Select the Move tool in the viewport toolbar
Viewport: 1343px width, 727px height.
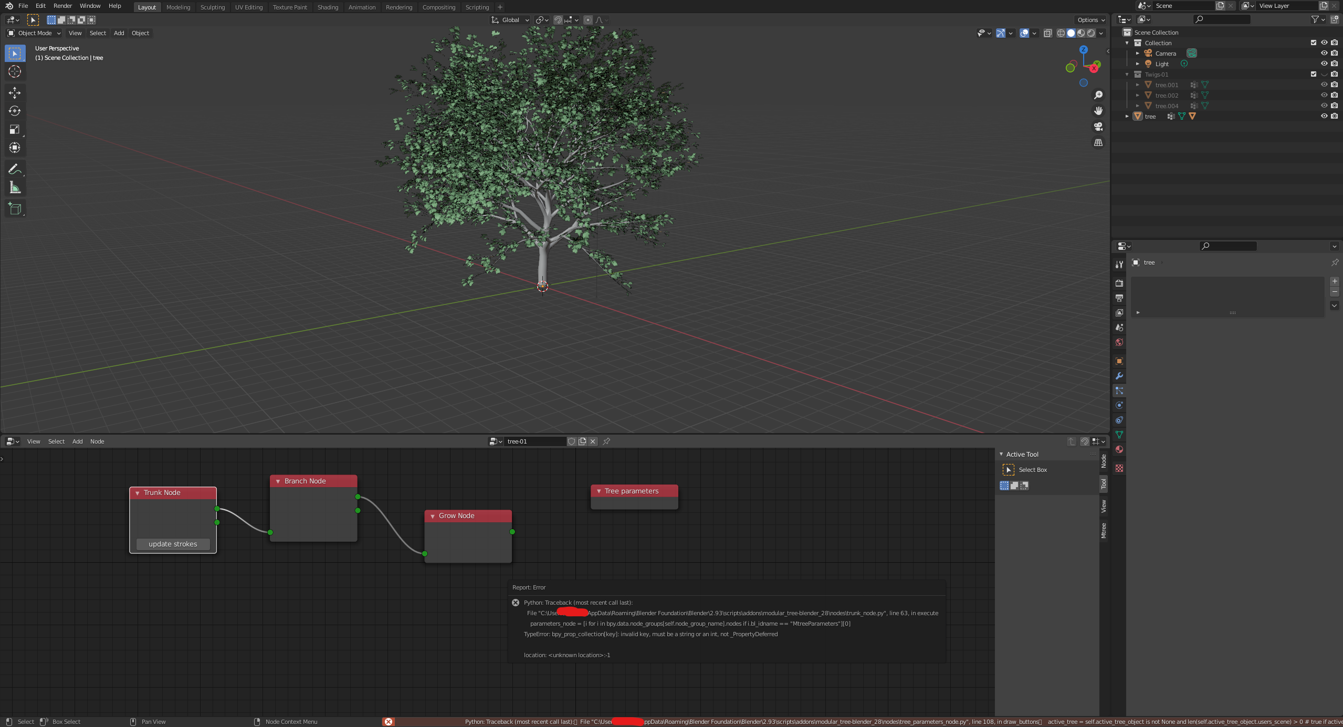point(14,92)
